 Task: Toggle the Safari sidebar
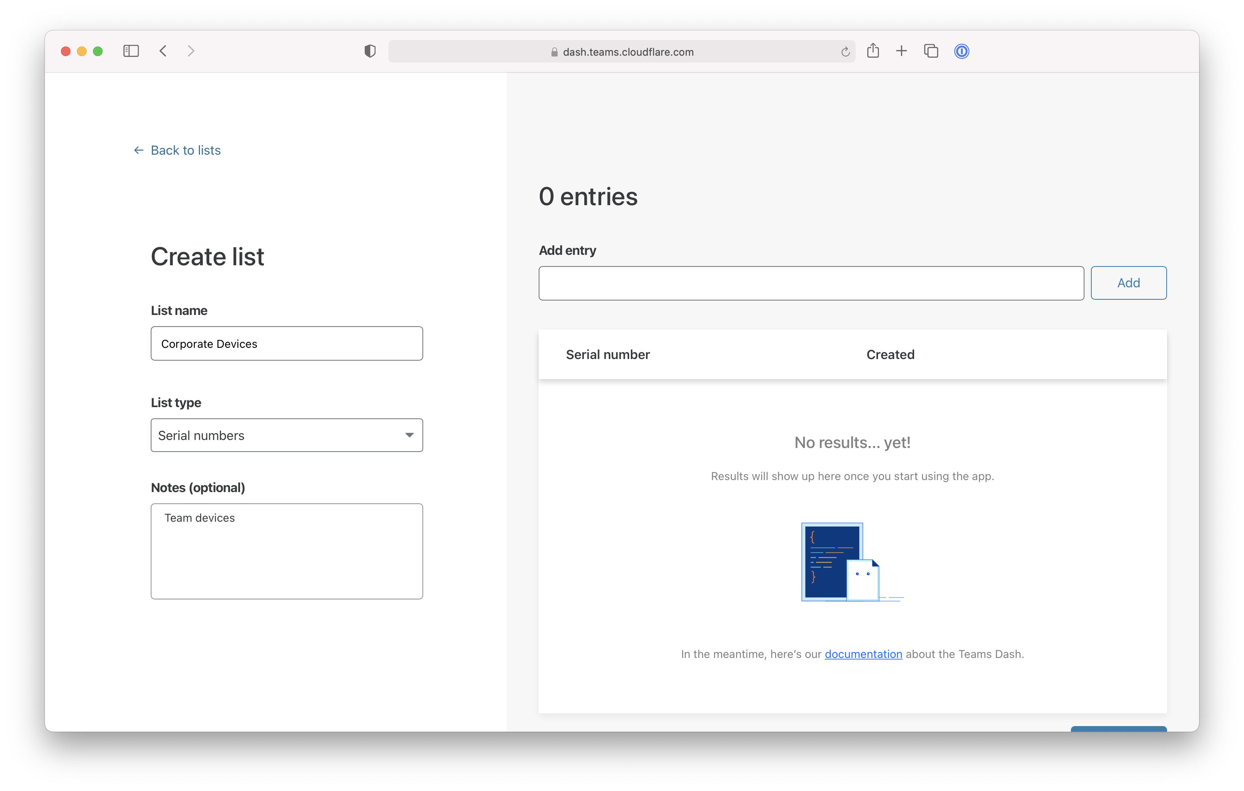(x=131, y=50)
